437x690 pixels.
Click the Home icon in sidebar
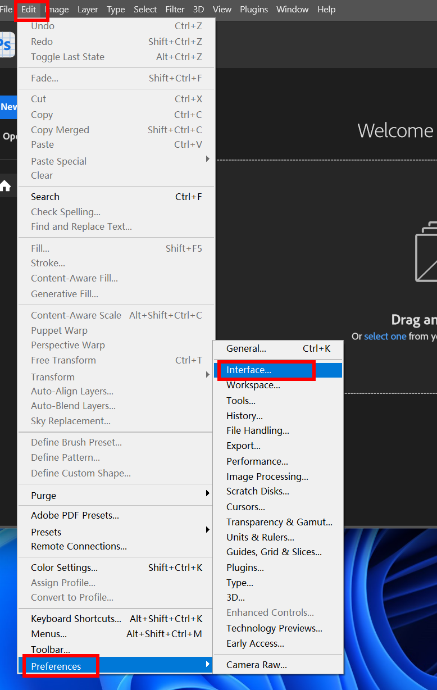[x=6, y=186]
